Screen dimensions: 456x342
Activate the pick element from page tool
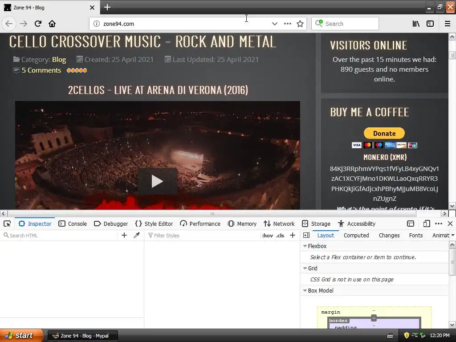(x=7, y=224)
